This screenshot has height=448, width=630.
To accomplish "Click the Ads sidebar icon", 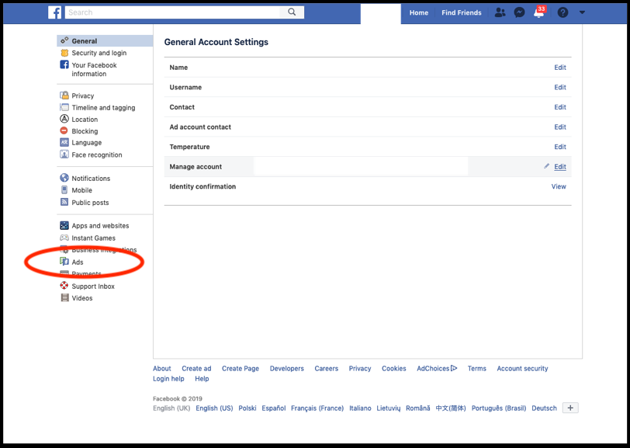I will 64,262.
